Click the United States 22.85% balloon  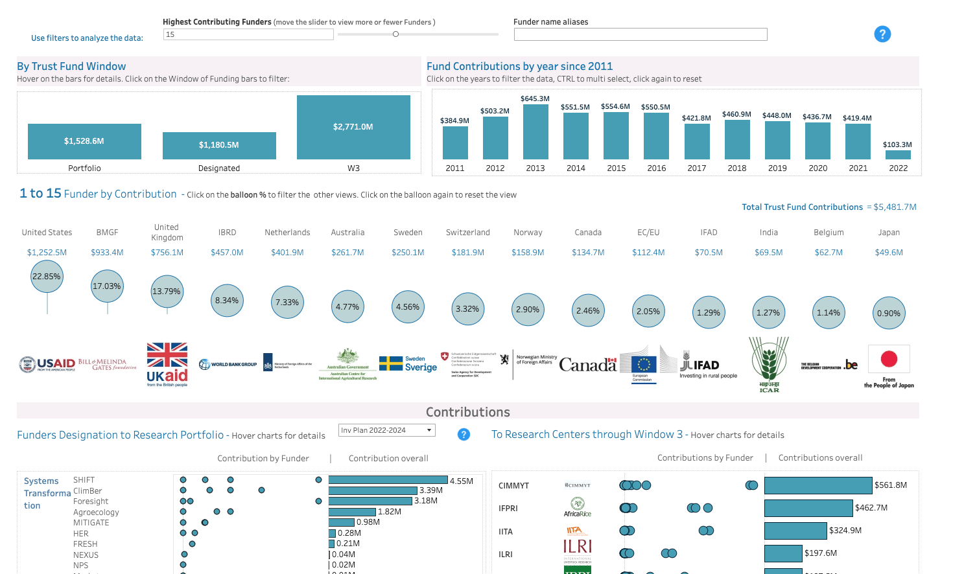click(47, 277)
